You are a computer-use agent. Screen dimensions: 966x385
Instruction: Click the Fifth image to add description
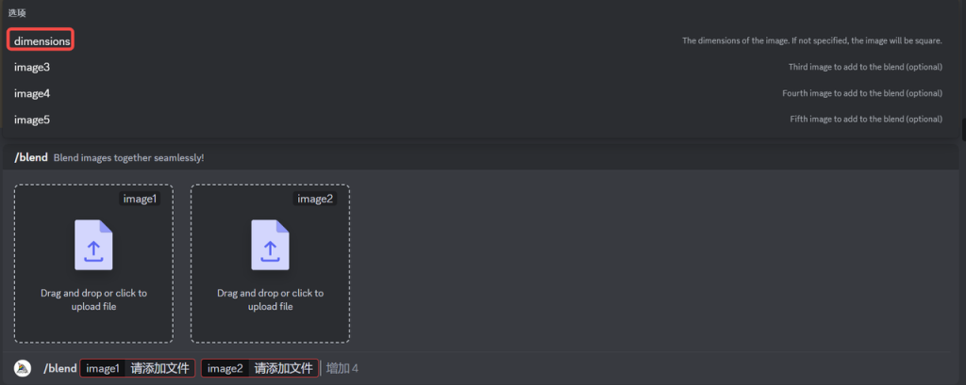(x=866, y=120)
